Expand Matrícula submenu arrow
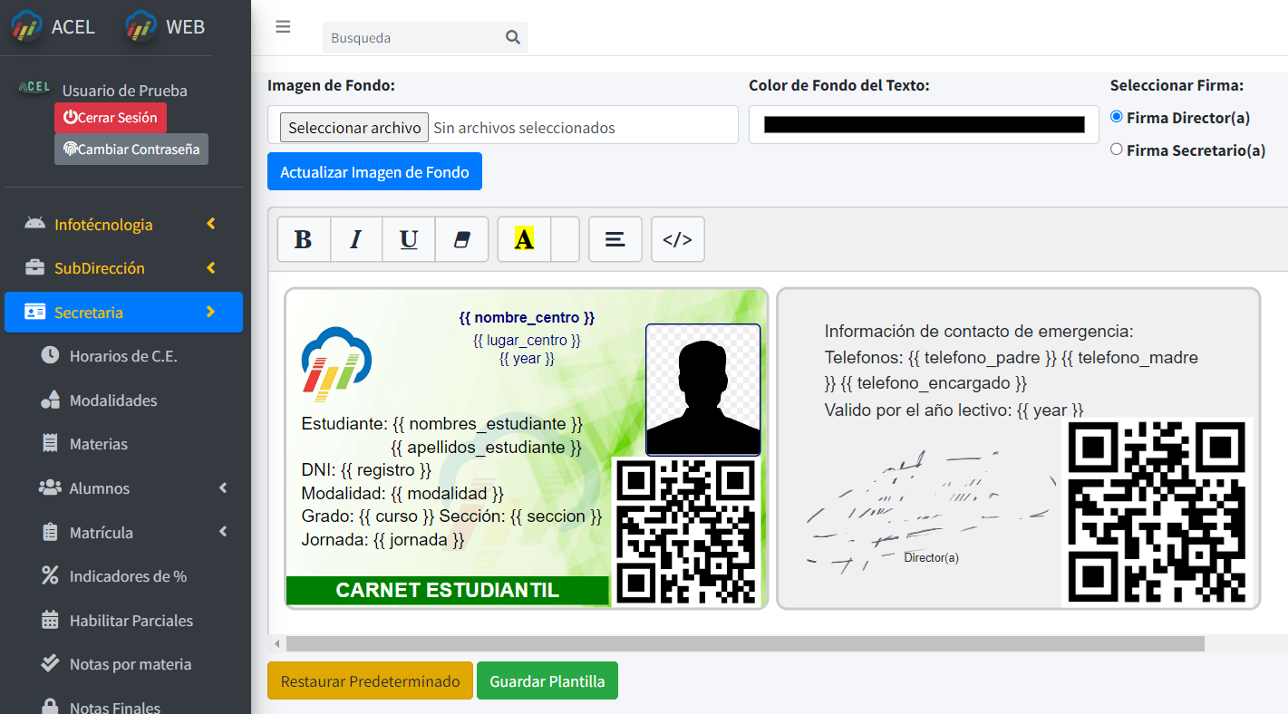The height and width of the screenshot is (714, 1288). point(223,532)
